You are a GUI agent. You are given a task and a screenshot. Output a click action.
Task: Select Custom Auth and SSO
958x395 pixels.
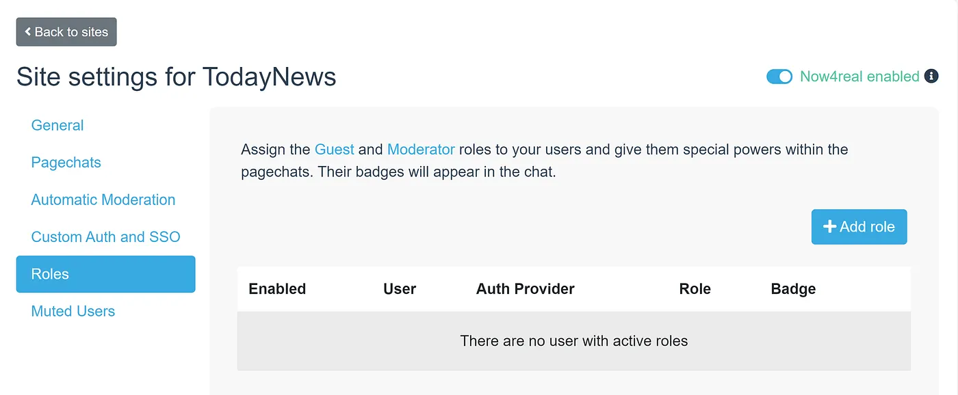pyautogui.click(x=106, y=237)
